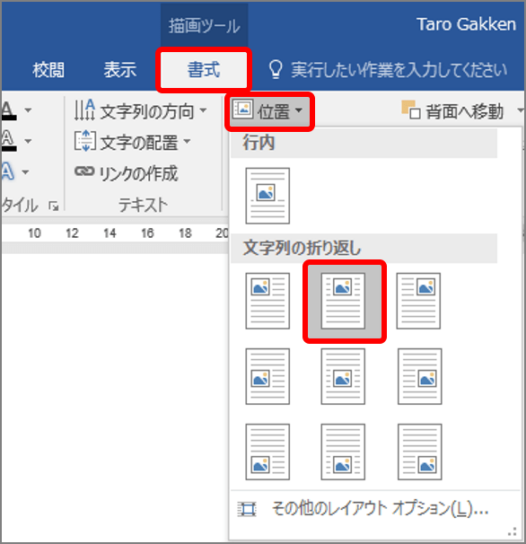Choose bottom-right text wrapping position

[x=419, y=452]
